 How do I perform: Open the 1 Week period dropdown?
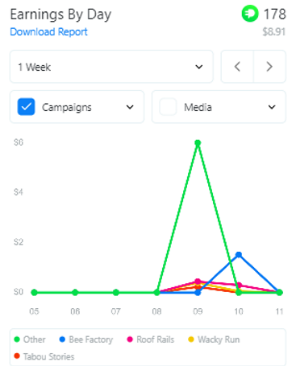pyautogui.click(x=111, y=67)
